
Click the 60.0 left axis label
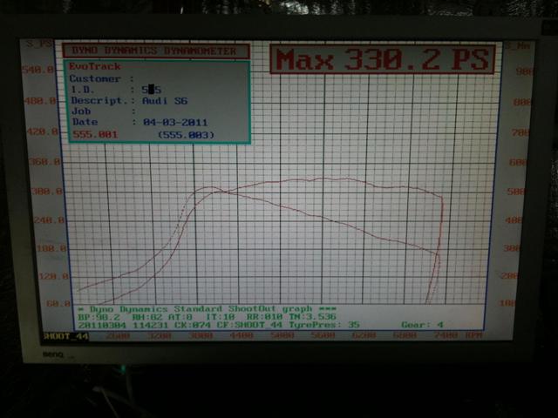click(58, 303)
